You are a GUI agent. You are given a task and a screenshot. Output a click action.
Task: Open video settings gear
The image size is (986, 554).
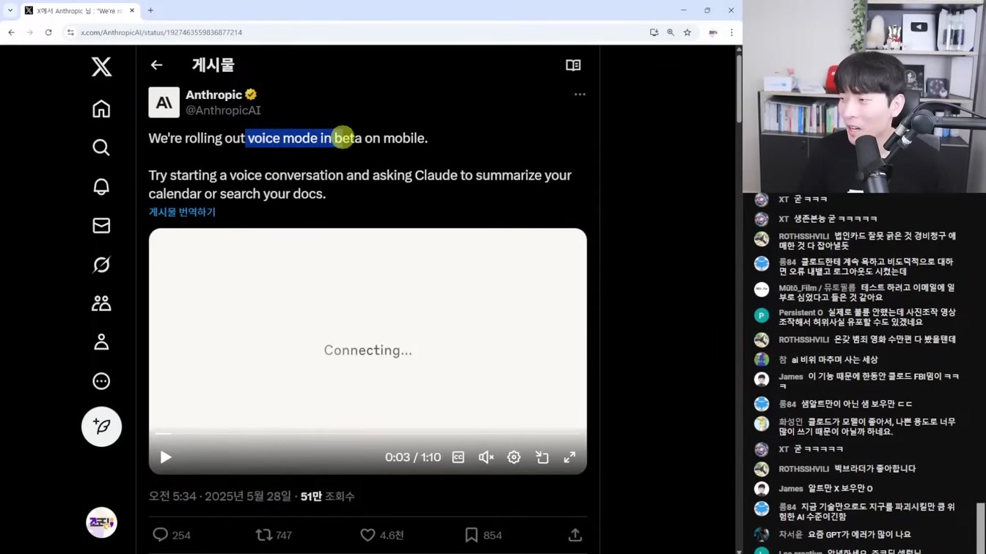click(514, 457)
